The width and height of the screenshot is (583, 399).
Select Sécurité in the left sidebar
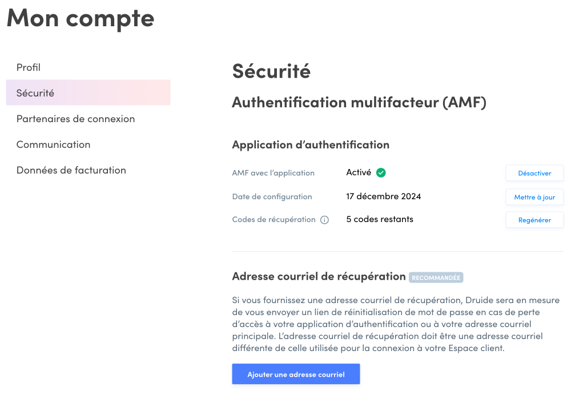pyautogui.click(x=35, y=93)
